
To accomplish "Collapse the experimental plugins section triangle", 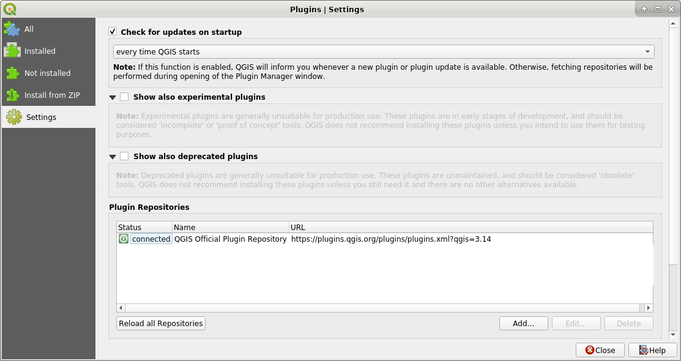I will pos(113,97).
